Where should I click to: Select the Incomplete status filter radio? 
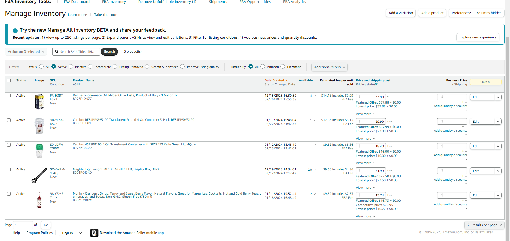coord(90,67)
